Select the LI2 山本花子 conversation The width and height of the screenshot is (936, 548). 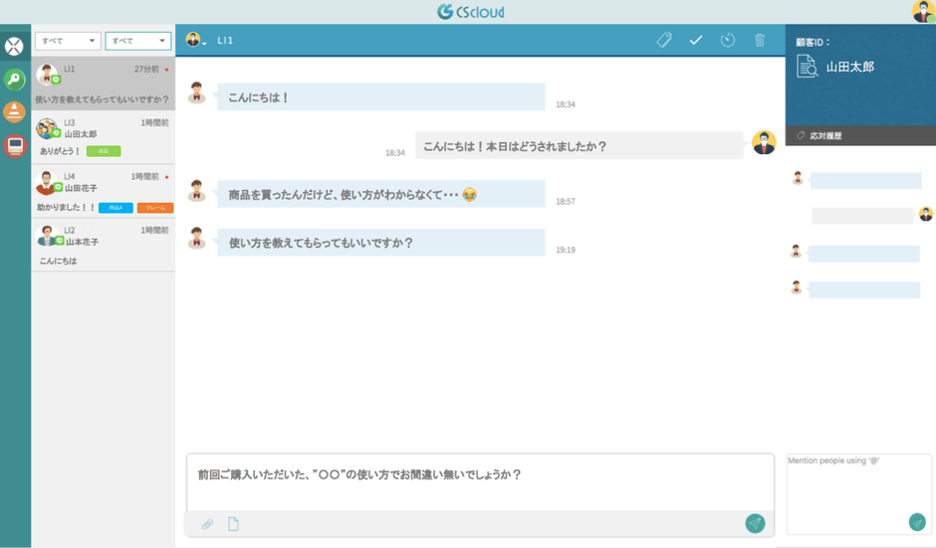(x=103, y=246)
